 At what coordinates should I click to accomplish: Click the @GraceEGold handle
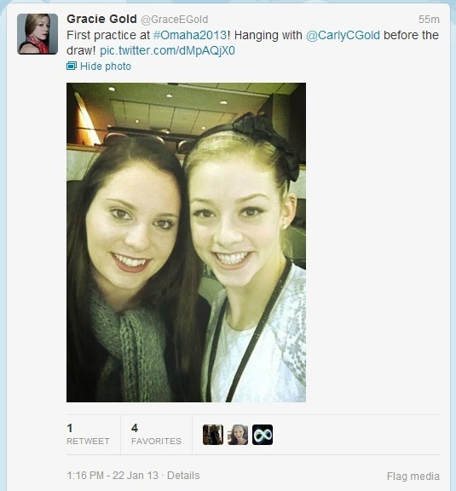[x=175, y=20]
